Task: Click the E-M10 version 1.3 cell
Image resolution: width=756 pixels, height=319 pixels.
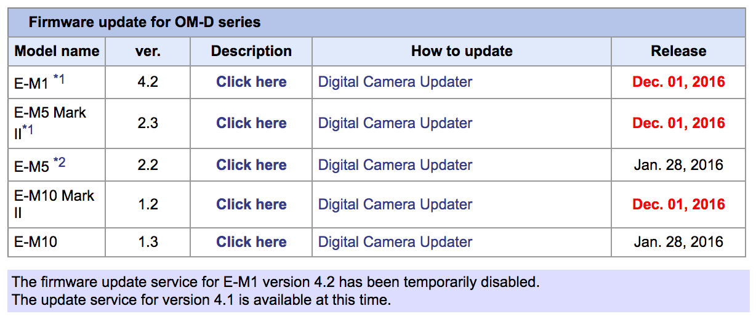Action: pyautogui.click(x=148, y=242)
